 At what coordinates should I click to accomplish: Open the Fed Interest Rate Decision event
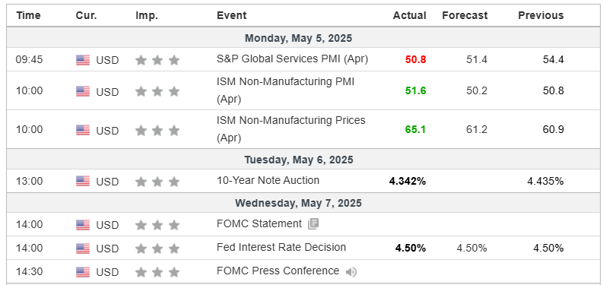pos(281,247)
